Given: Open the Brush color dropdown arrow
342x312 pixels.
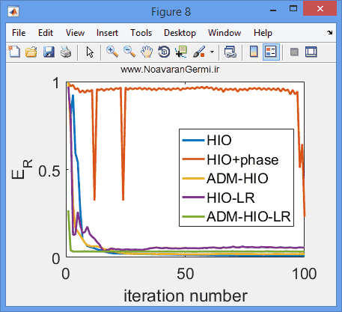Looking at the screenshot, I should click(x=212, y=52).
